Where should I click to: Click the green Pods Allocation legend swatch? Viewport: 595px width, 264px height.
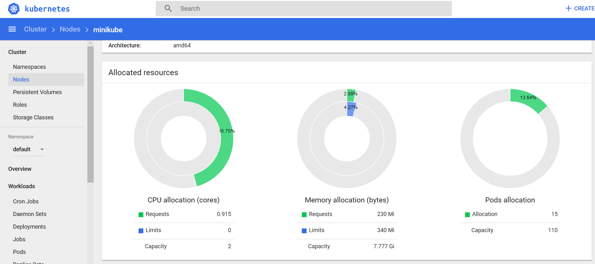(467, 215)
